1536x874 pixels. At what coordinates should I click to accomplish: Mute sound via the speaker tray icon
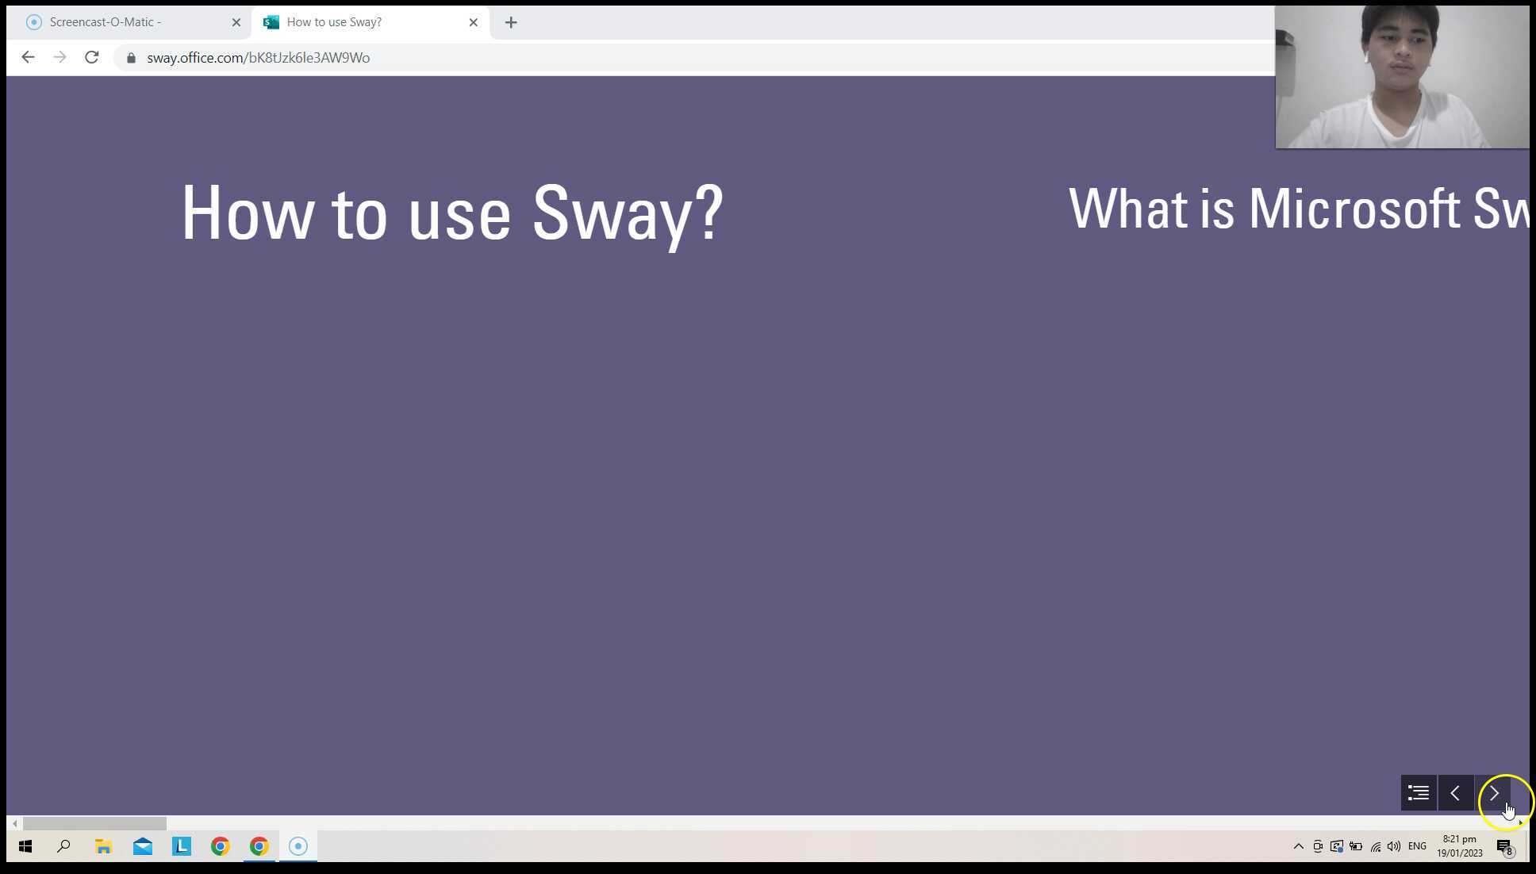point(1394,846)
